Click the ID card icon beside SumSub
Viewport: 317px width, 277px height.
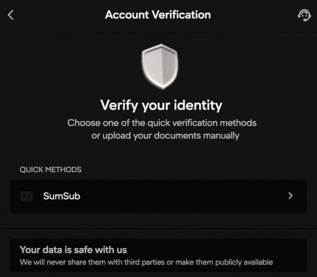click(x=27, y=196)
